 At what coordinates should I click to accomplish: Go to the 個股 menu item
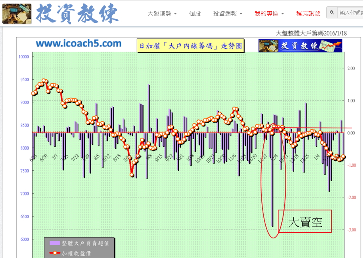pos(195,13)
